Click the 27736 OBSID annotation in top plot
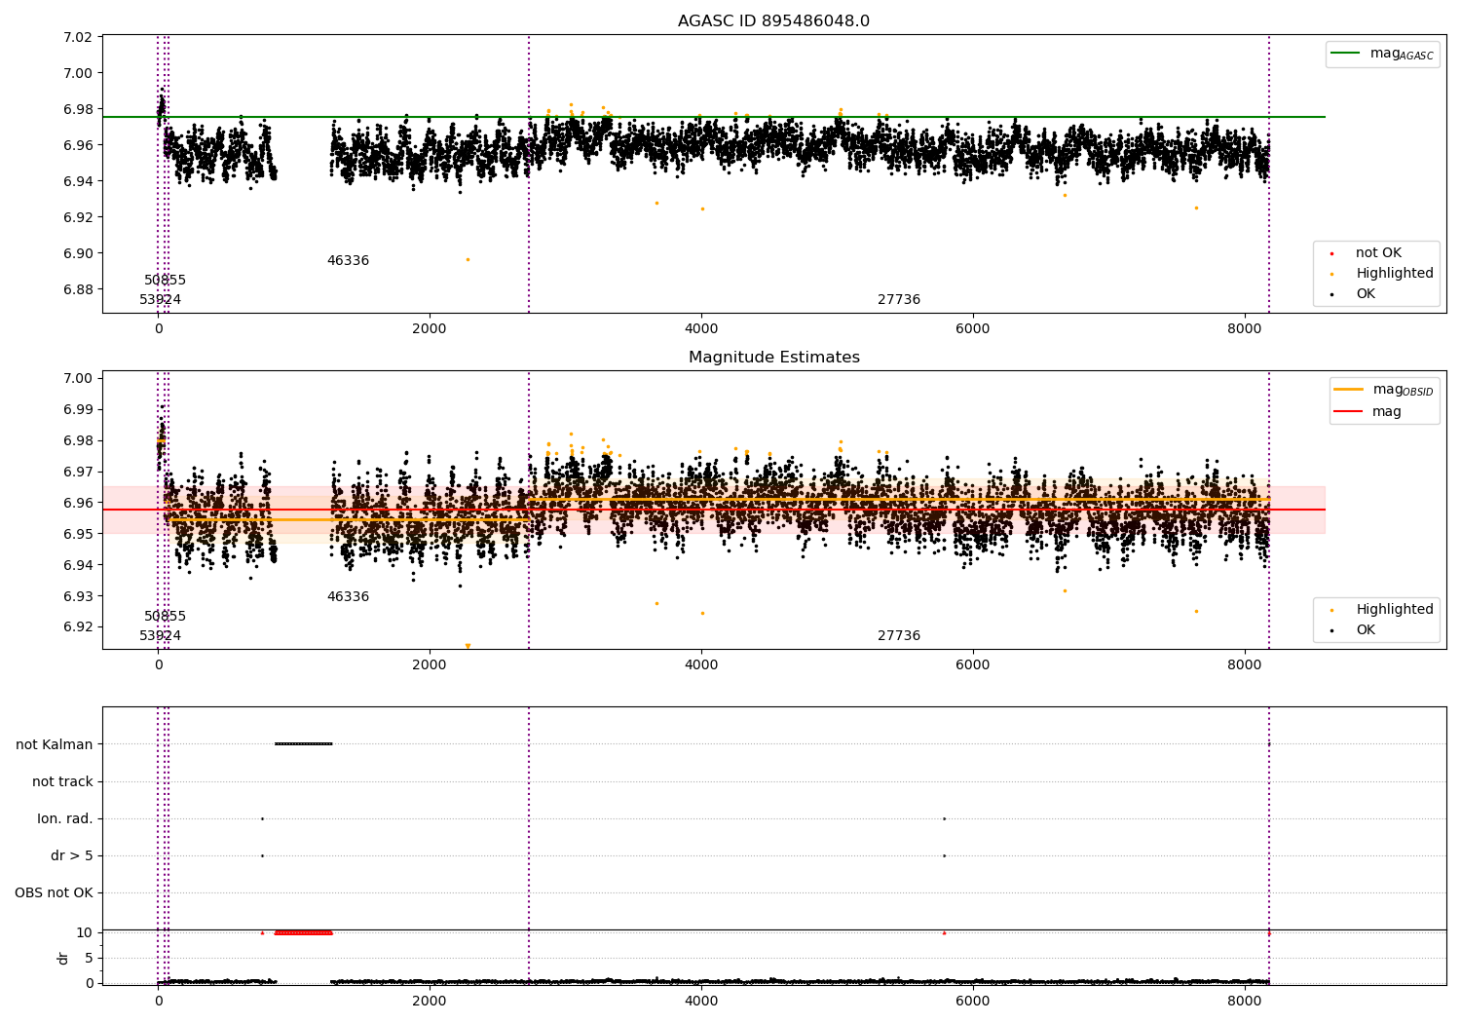 (x=898, y=300)
